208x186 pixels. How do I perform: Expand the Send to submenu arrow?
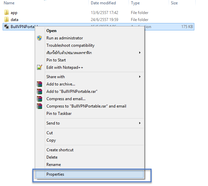pos(140,123)
